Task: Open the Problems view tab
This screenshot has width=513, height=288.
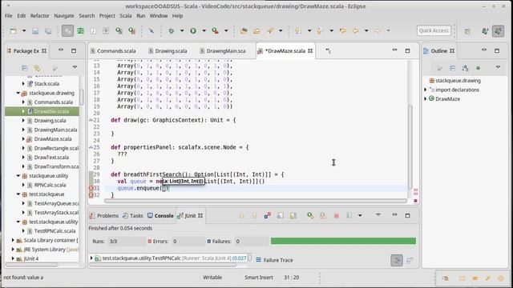Action: point(104,215)
